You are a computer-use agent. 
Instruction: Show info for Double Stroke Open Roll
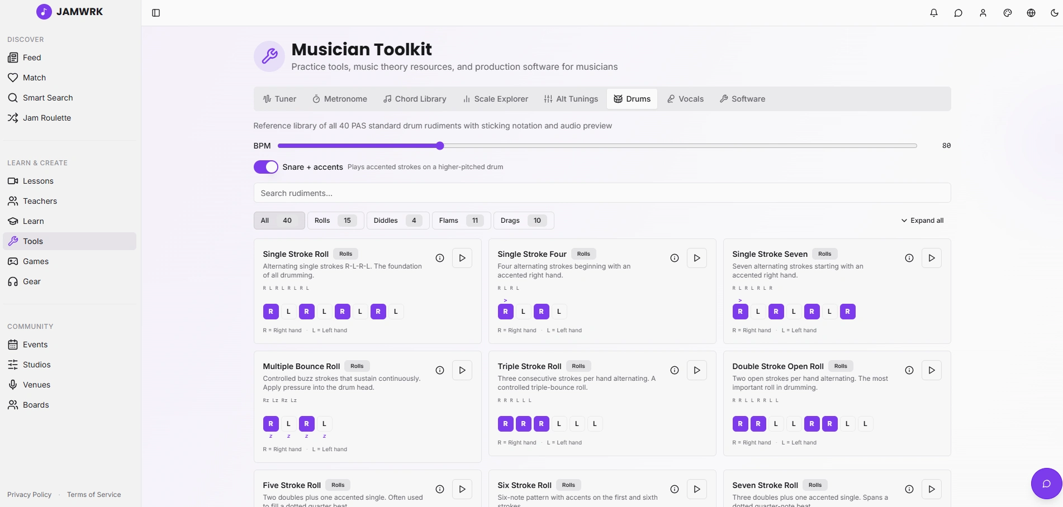click(x=909, y=370)
